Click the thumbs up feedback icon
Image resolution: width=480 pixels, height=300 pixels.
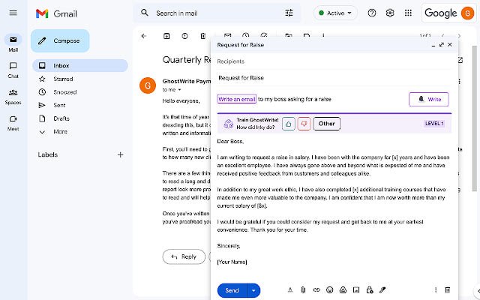coord(289,124)
